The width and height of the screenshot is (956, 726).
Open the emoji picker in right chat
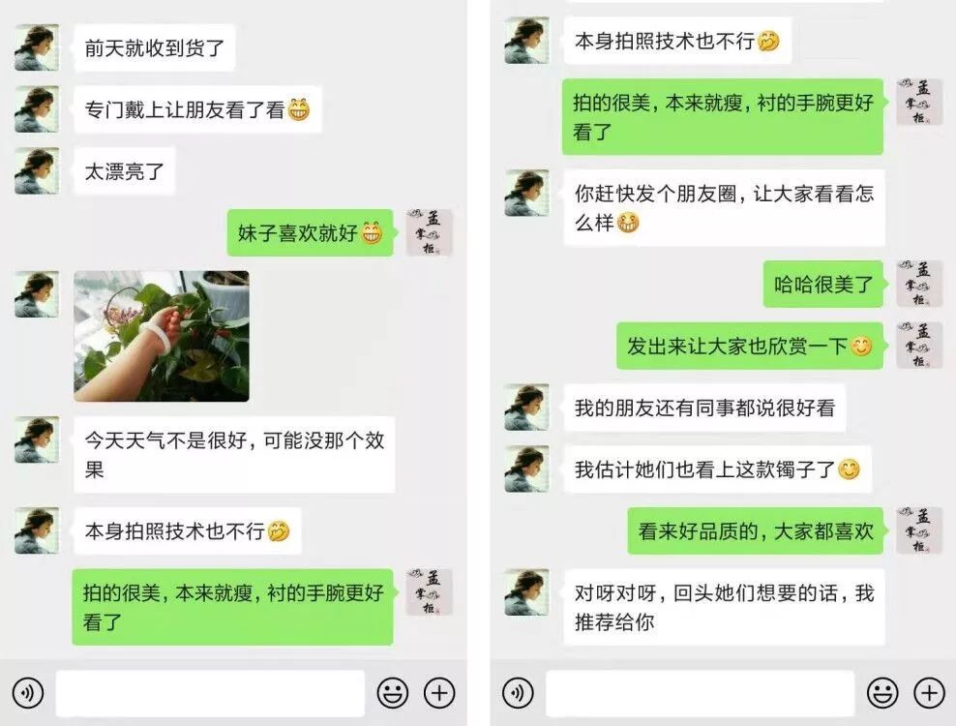882,693
